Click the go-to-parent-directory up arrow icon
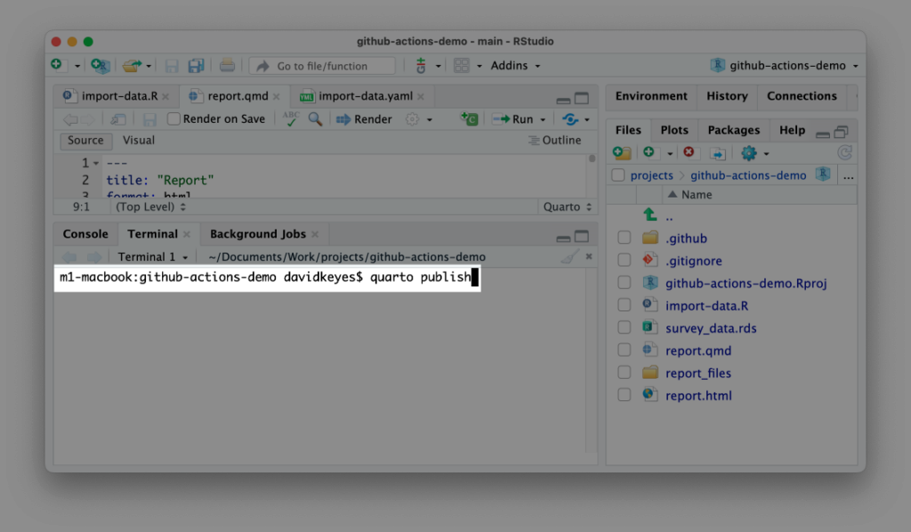The image size is (911, 532). 650,215
